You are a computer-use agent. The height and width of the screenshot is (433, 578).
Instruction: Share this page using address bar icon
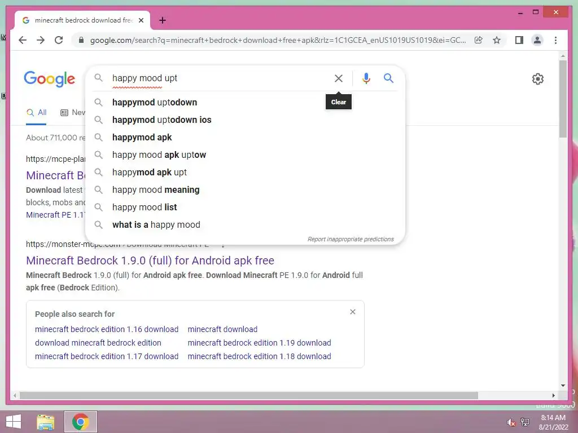pyautogui.click(x=479, y=40)
